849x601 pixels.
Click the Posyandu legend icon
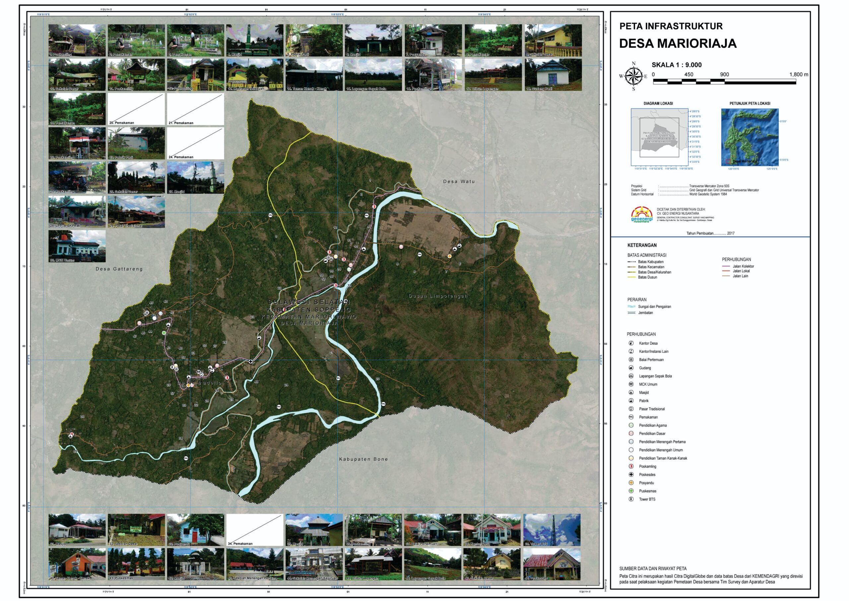point(631,483)
